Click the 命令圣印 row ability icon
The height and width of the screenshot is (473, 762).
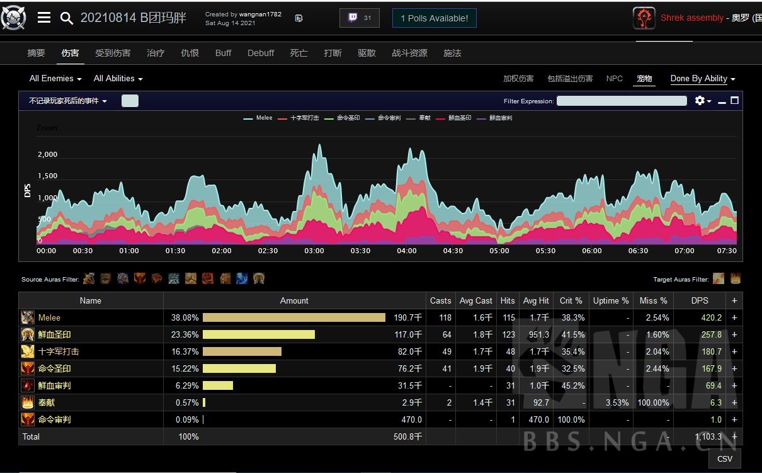[28, 368]
